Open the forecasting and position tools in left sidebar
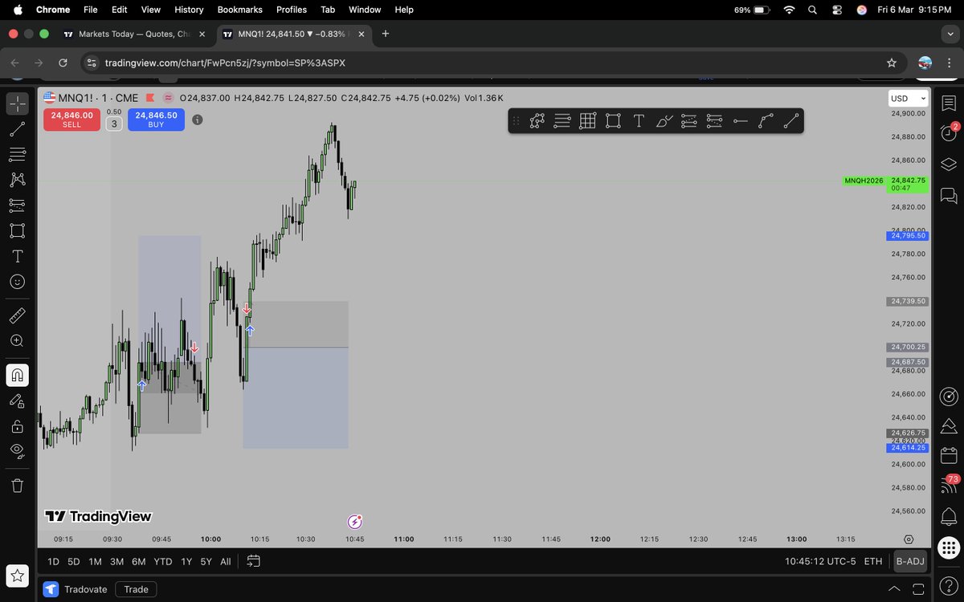Viewport: 964px width, 602px height. point(17,205)
